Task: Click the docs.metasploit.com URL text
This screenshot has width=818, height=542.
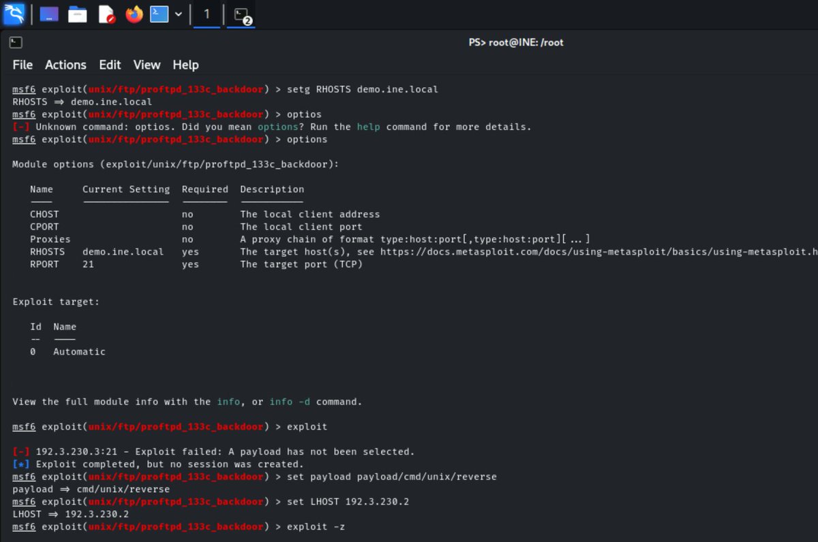Action: point(599,252)
